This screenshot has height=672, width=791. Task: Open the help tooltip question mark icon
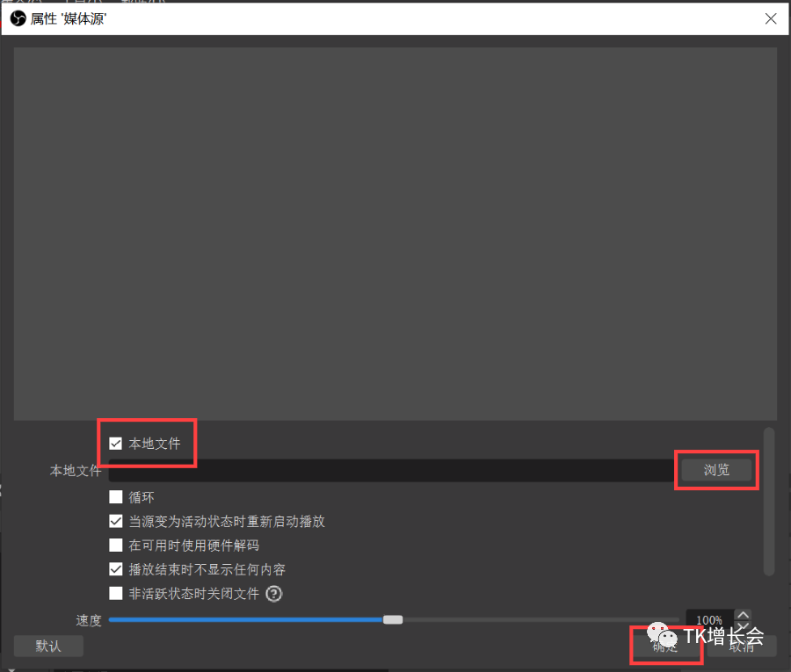(273, 594)
